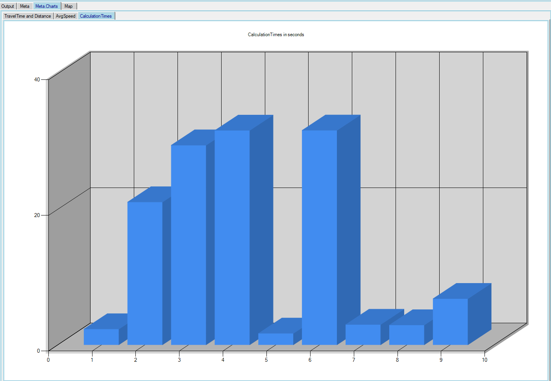Image resolution: width=551 pixels, height=381 pixels.
Task: Open the AvgSpeed chart tab
Action: [x=65, y=16]
